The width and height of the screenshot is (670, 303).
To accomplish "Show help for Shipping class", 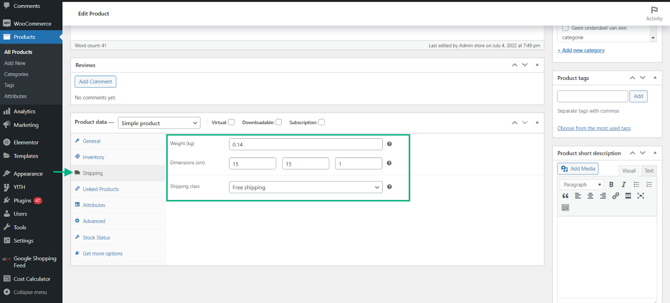I will [x=389, y=187].
